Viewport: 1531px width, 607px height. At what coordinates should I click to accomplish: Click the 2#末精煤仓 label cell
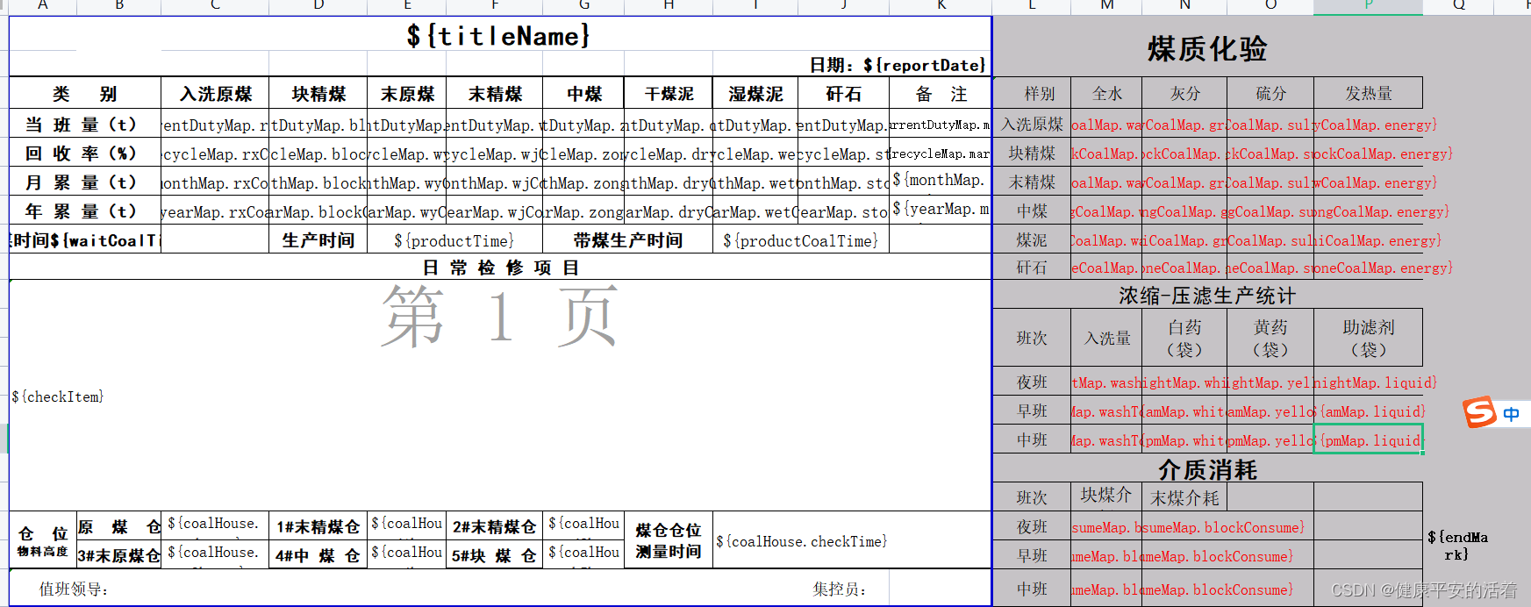(495, 526)
